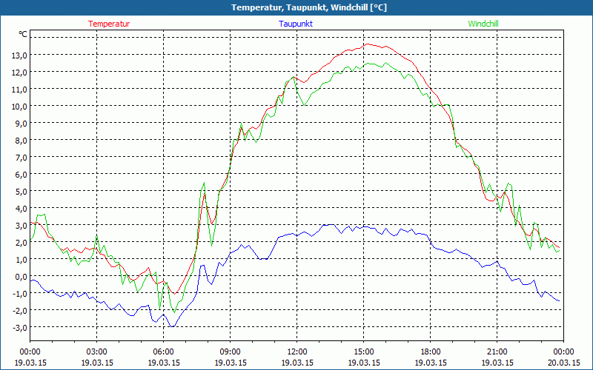The image size is (593, 370).
Task: Click the red Temperatur legend label
Action: [109, 24]
